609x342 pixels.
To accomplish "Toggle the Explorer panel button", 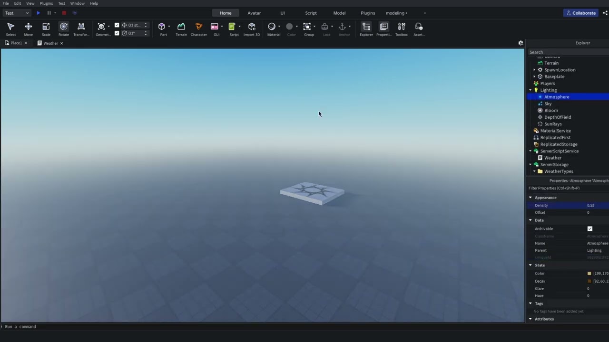I will pos(366,29).
